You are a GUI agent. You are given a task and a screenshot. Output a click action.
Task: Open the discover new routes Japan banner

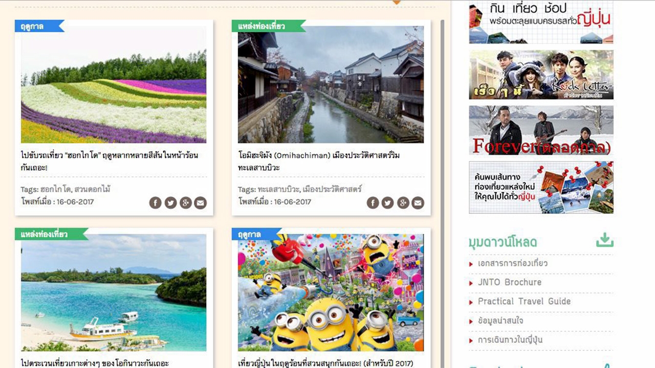[541, 187]
